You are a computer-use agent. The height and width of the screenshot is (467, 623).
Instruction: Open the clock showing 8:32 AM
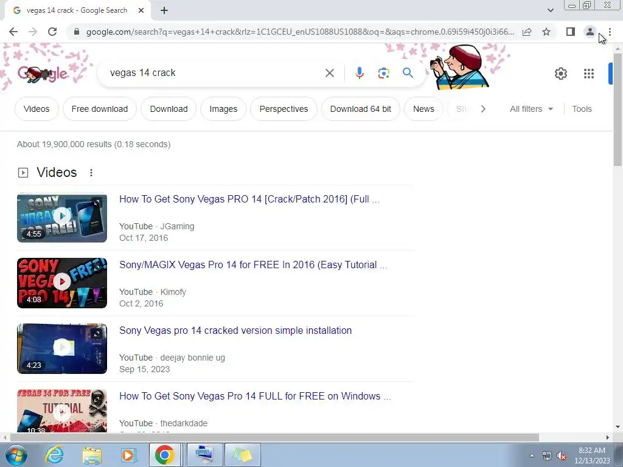tap(592, 455)
